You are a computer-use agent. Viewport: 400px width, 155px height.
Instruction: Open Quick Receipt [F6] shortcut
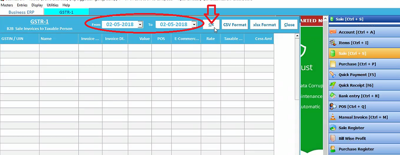(x=364, y=85)
